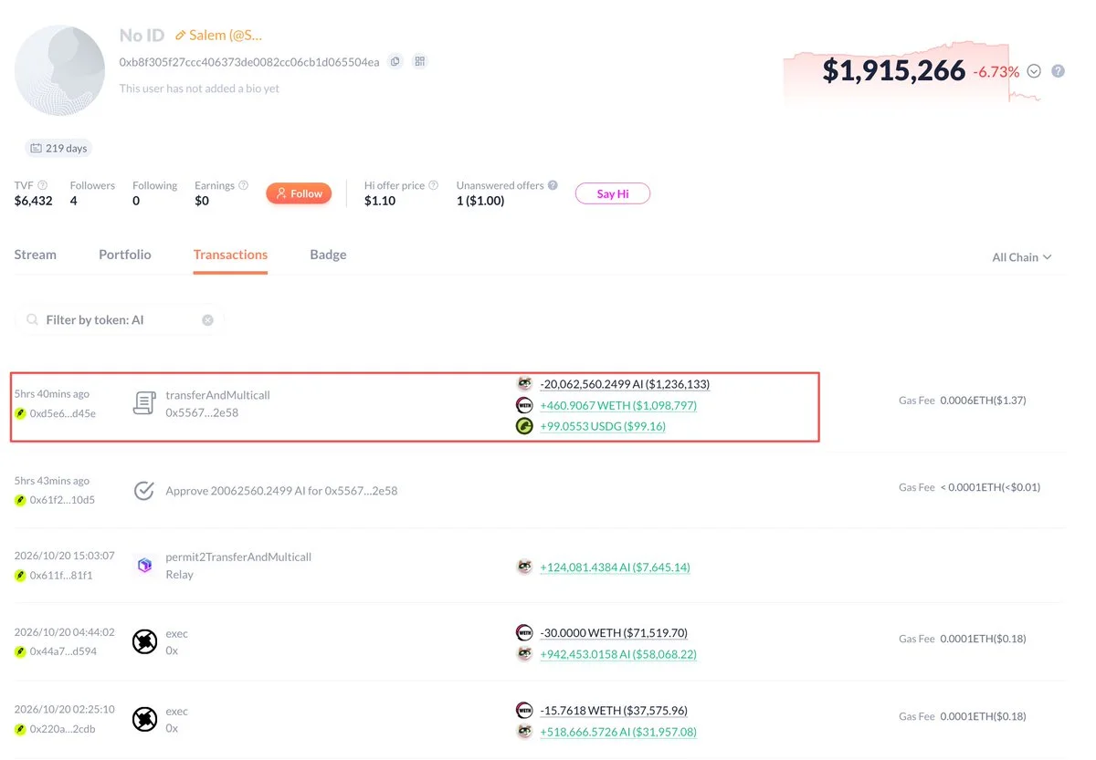
Task: Switch to the Stream tab
Action: pos(36,255)
